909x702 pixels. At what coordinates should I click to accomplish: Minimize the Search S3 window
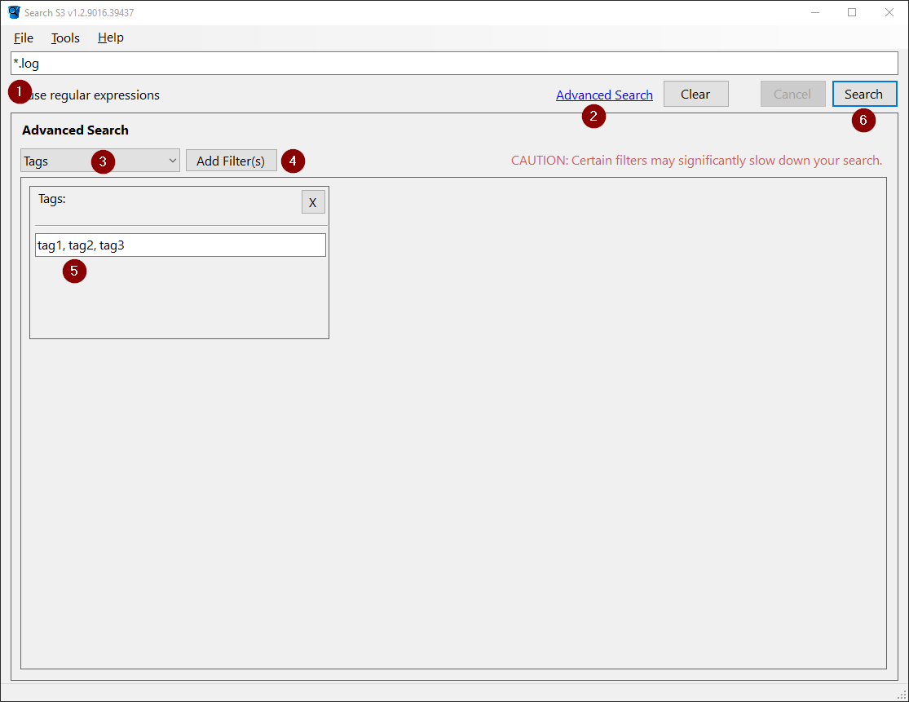(x=815, y=12)
